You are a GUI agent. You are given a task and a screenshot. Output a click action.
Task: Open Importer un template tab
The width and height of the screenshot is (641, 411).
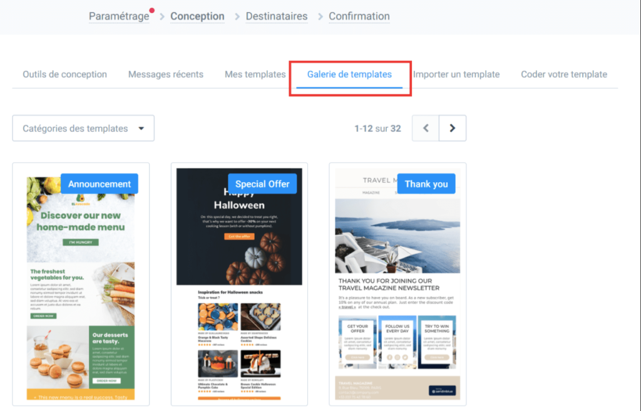456,74
